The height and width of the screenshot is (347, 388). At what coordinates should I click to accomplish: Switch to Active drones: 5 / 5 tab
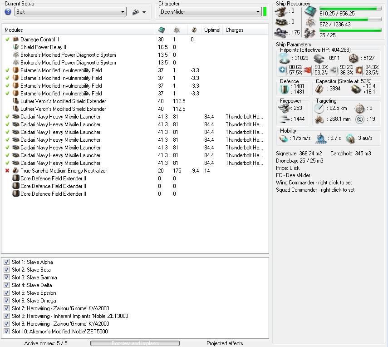(x=46, y=343)
